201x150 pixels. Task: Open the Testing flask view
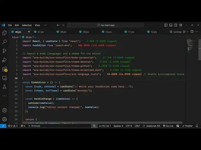4,87
